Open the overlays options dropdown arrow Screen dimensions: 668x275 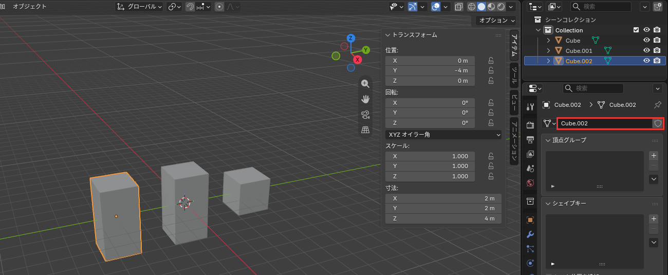446,7
